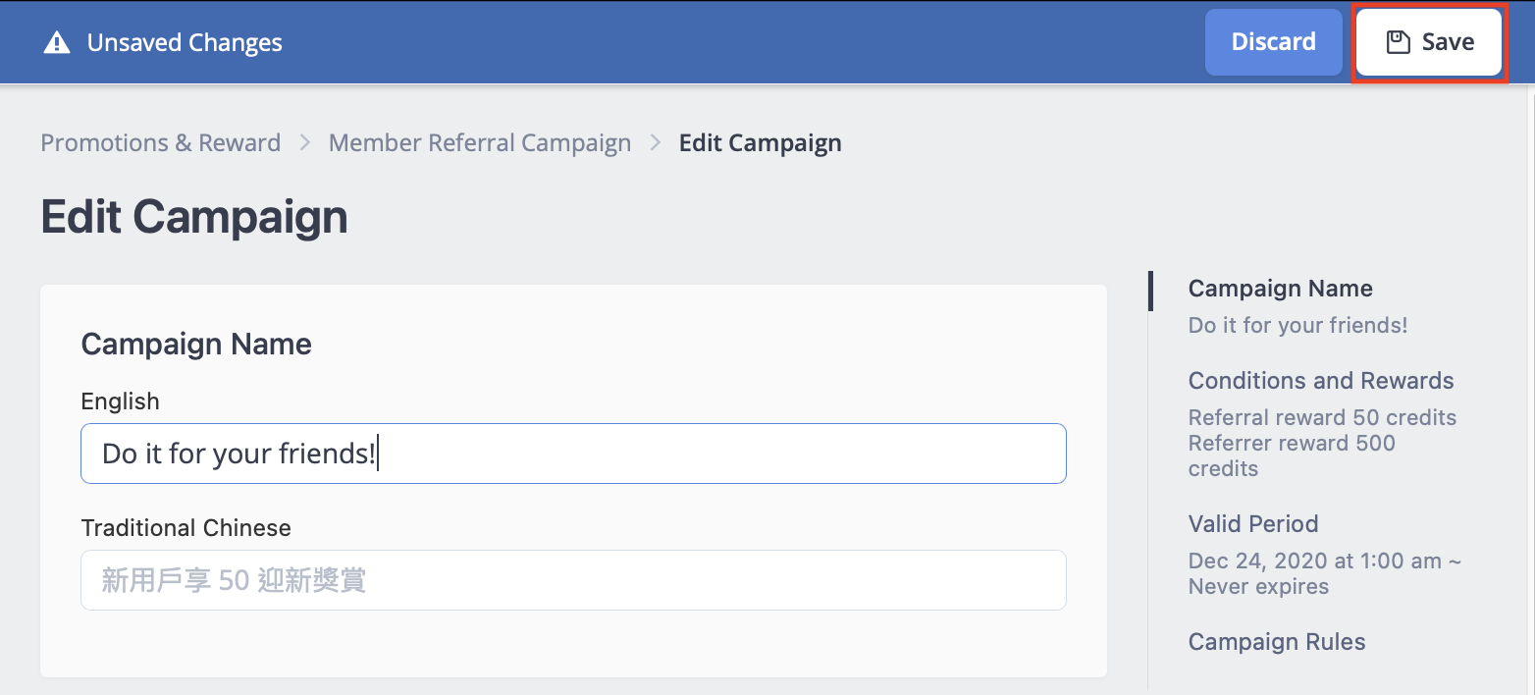1535x695 pixels.
Task: Click the Never expires date summary
Action: click(1325, 573)
